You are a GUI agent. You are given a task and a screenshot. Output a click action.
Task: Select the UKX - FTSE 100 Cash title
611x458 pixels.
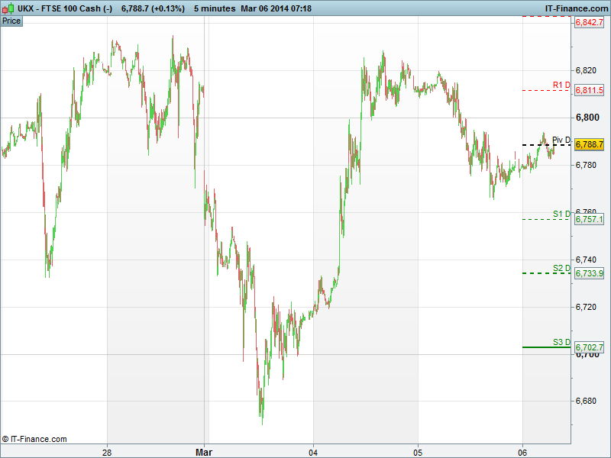[65, 8]
